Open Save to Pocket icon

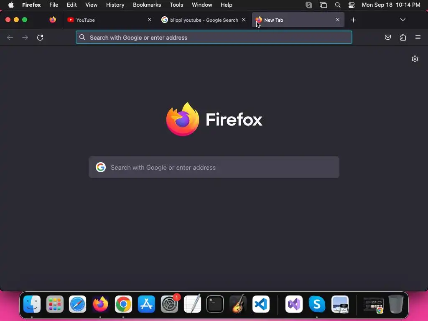pos(387,37)
